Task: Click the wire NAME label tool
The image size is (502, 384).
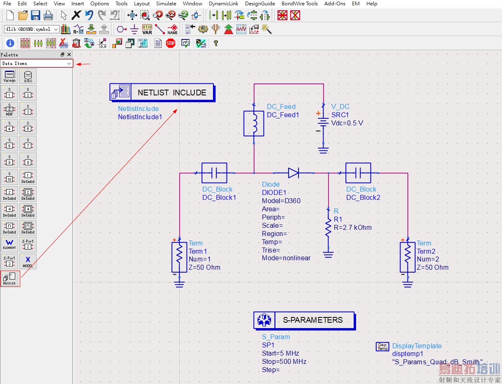Action: [173, 29]
